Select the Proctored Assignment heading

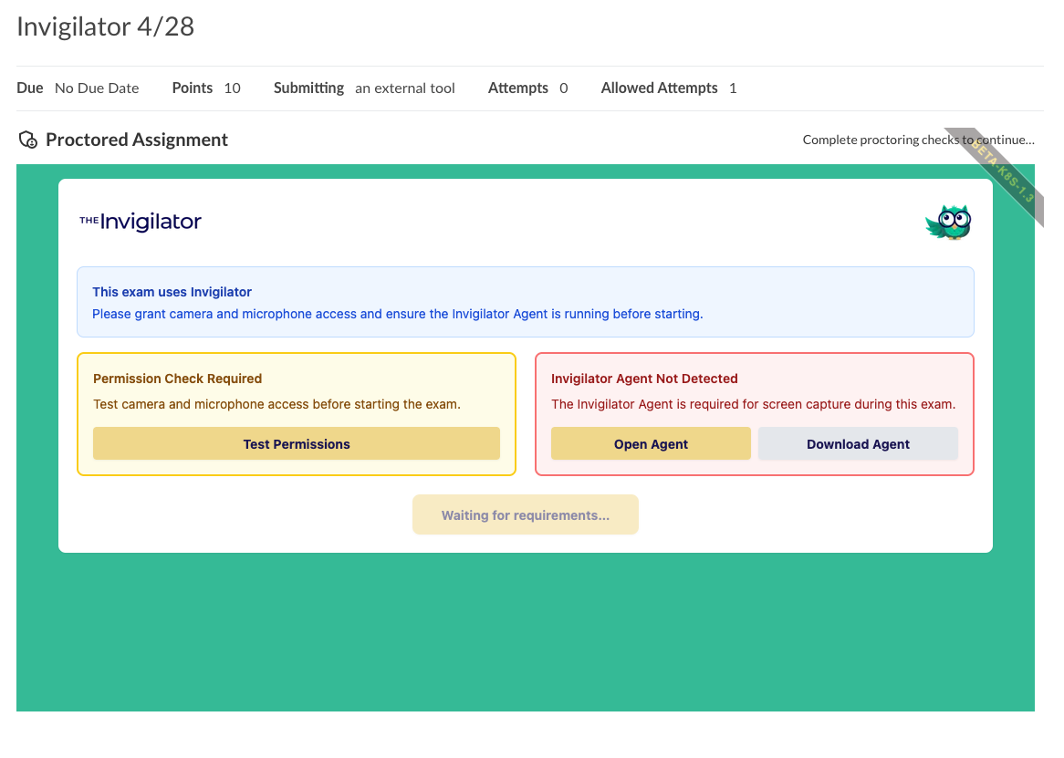137,140
